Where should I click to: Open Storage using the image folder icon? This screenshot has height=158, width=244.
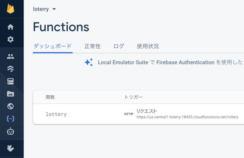coord(10,94)
